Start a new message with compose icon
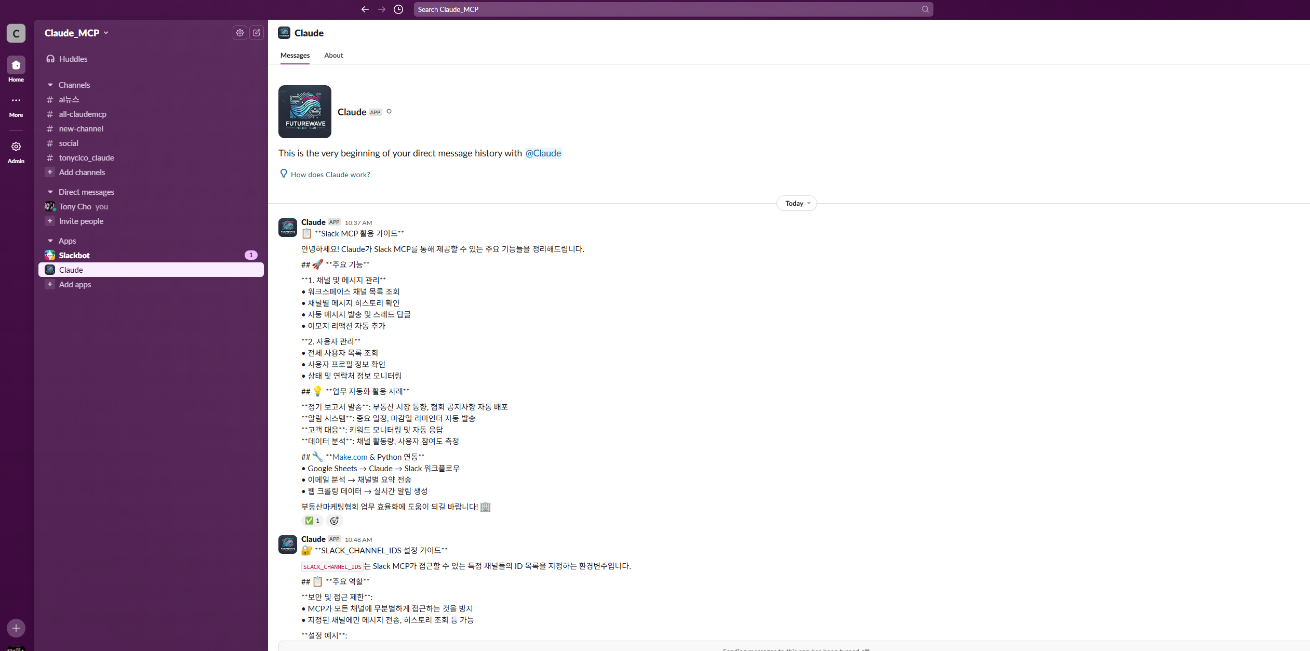Image resolution: width=1310 pixels, height=651 pixels. click(x=257, y=33)
